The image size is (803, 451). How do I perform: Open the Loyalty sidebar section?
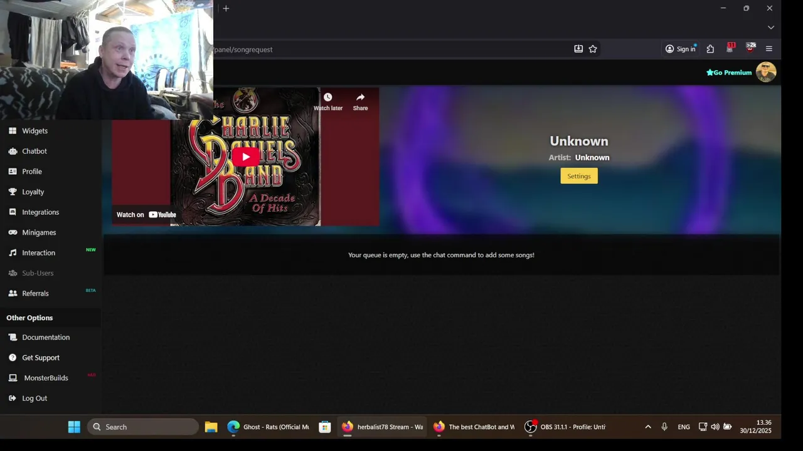[33, 192]
